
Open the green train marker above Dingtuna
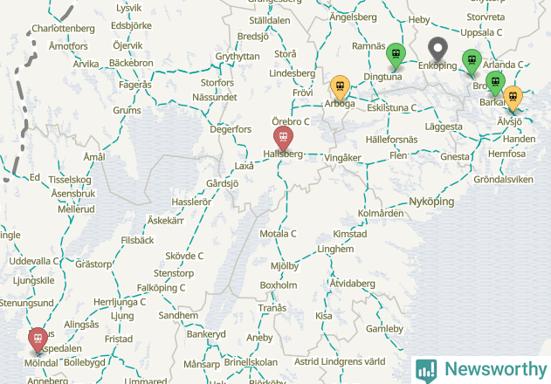pos(396,54)
